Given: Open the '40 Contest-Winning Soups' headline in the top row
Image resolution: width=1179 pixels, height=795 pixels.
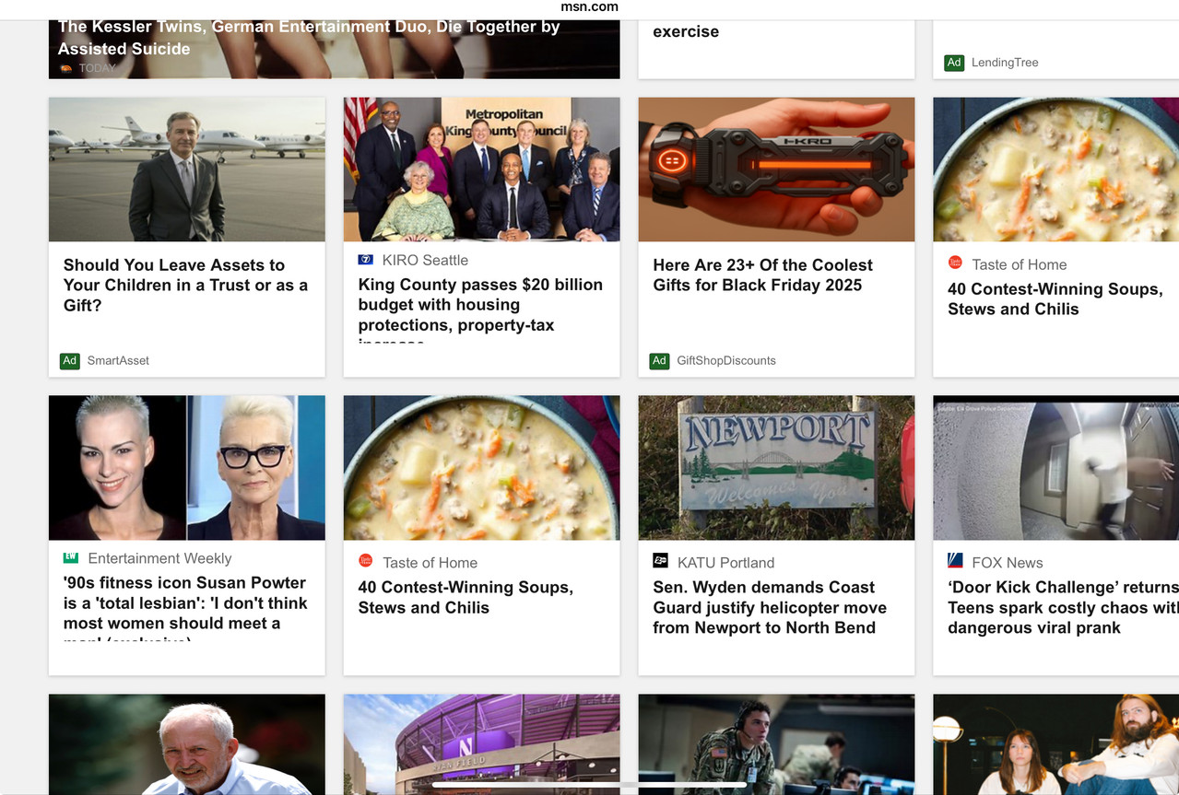Looking at the screenshot, I should coord(1055,299).
